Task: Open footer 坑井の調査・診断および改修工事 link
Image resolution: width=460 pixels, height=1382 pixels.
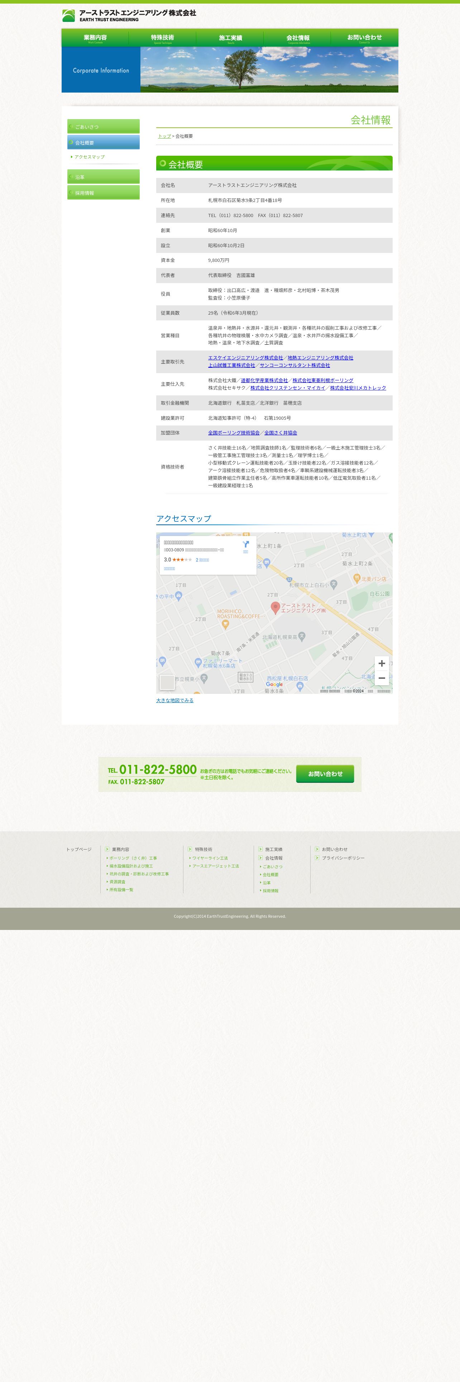Action: coord(139,874)
